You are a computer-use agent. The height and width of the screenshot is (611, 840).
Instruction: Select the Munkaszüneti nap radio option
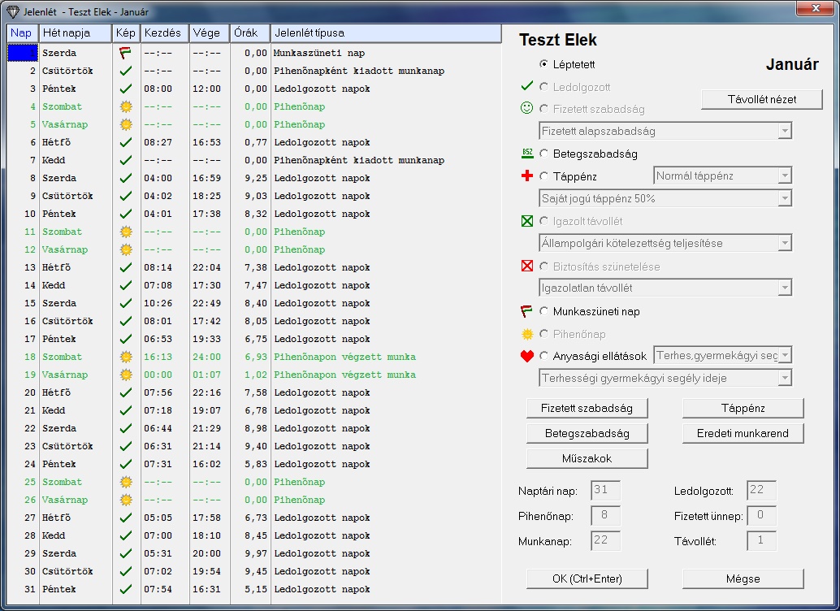(x=544, y=311)
